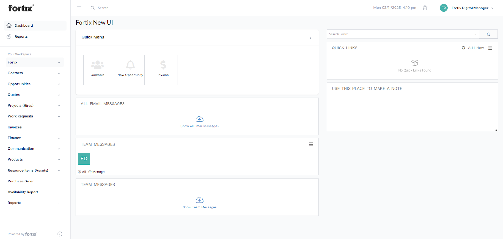Screen dimensions: 503x239
Task: Open the Invoice dollar tile
Action: tap(163, 70)
